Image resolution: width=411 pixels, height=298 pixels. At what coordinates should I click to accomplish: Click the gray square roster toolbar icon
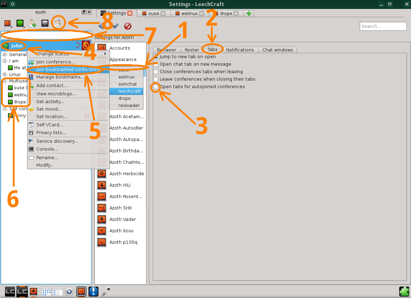tap(45, 23)
